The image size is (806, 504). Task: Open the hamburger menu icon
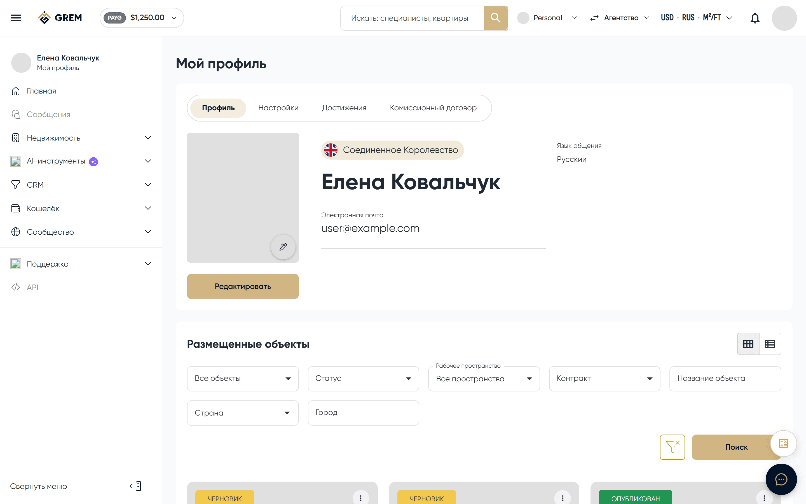(x=16, y=18)
